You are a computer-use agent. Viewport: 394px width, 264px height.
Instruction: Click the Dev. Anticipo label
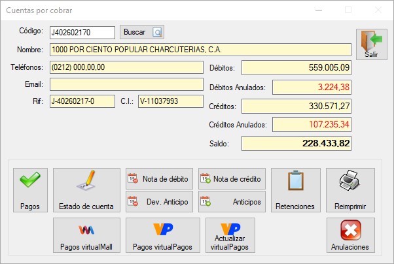click(x=168, y=201)
